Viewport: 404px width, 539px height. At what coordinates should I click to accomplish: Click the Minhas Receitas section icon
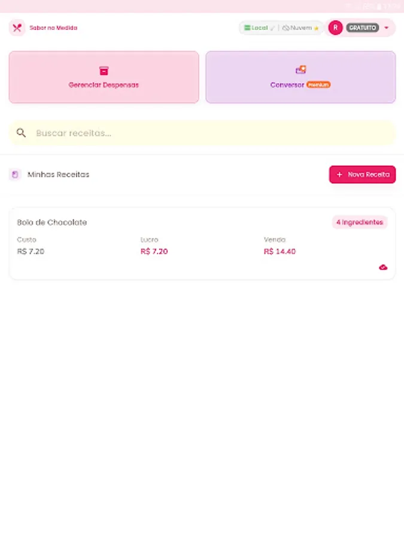click(14, 174)
